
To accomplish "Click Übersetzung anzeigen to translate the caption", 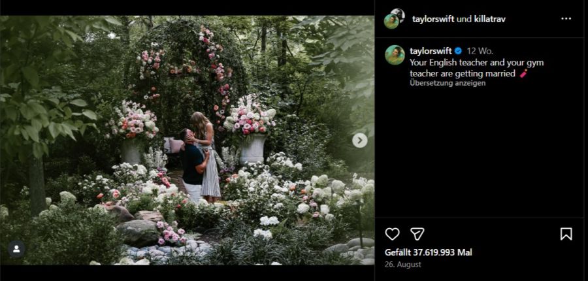I will click(x=448, y=83).
